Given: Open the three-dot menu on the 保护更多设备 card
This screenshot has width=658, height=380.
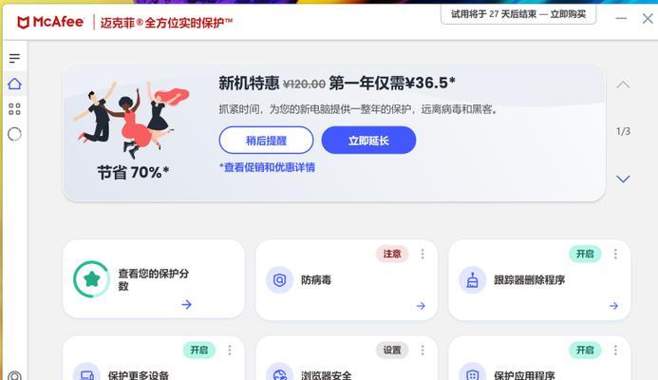Looking at the screenshot, I should tap(230, 350).
